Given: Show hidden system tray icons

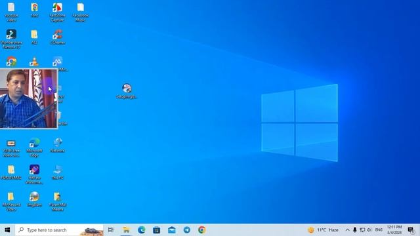Looking at the screenshot, I should pos(347,230).
